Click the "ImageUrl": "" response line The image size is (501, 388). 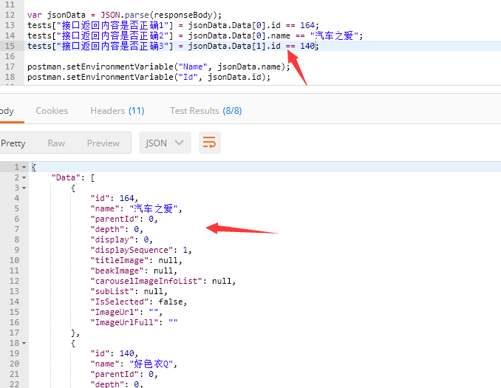coord(126,312)
